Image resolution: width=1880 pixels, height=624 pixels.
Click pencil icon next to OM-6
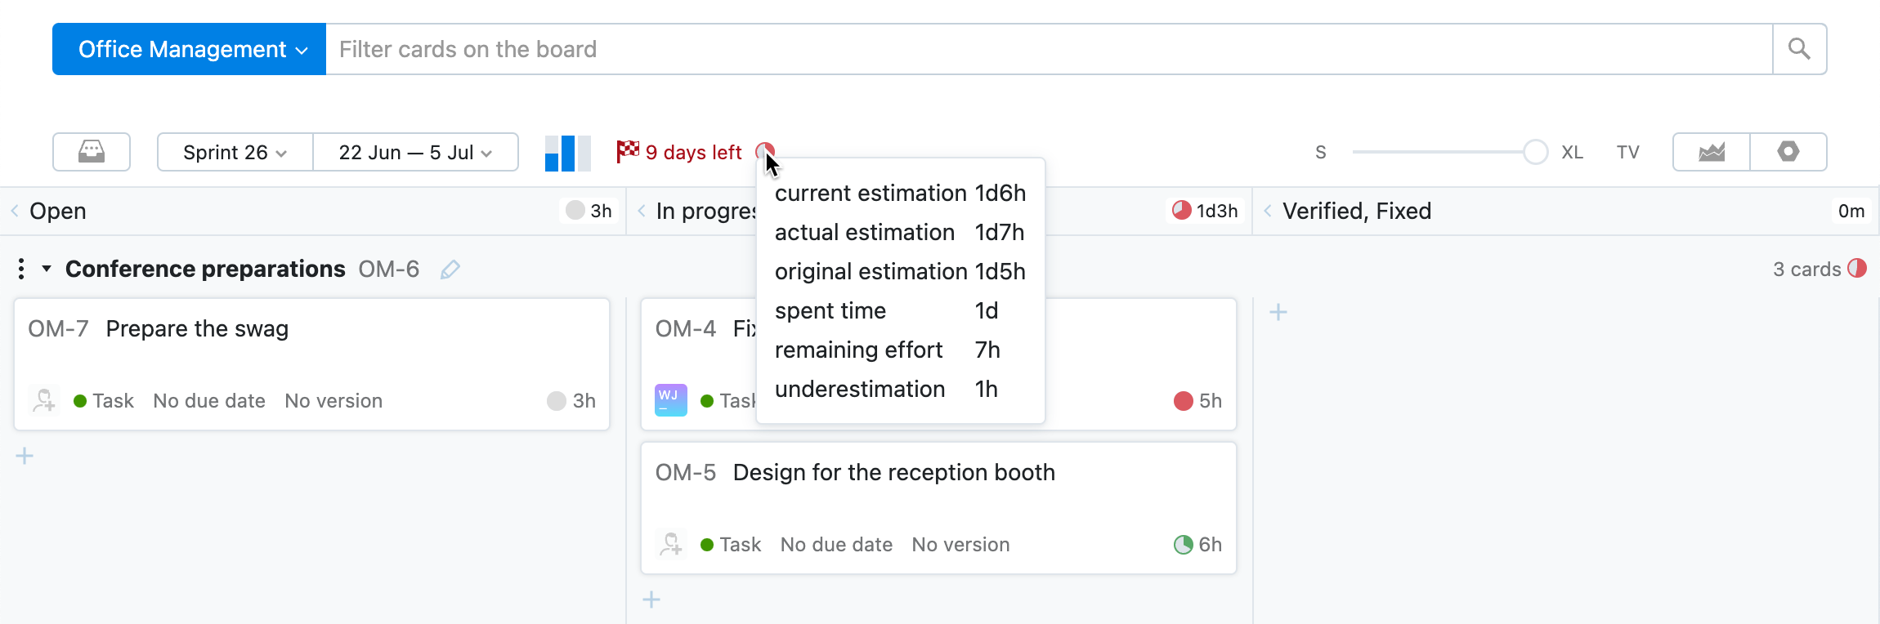[450, 270]
